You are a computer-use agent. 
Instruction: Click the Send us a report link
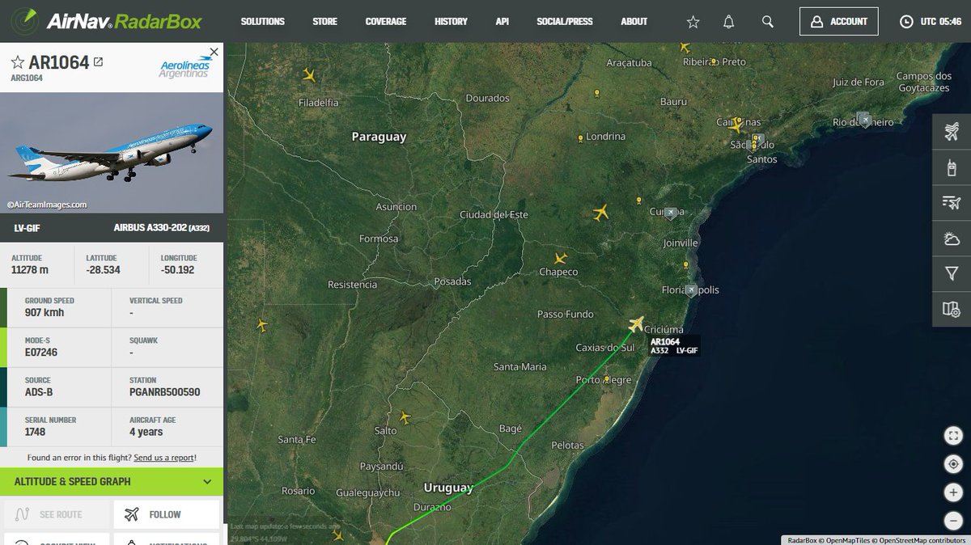[164, 458]
